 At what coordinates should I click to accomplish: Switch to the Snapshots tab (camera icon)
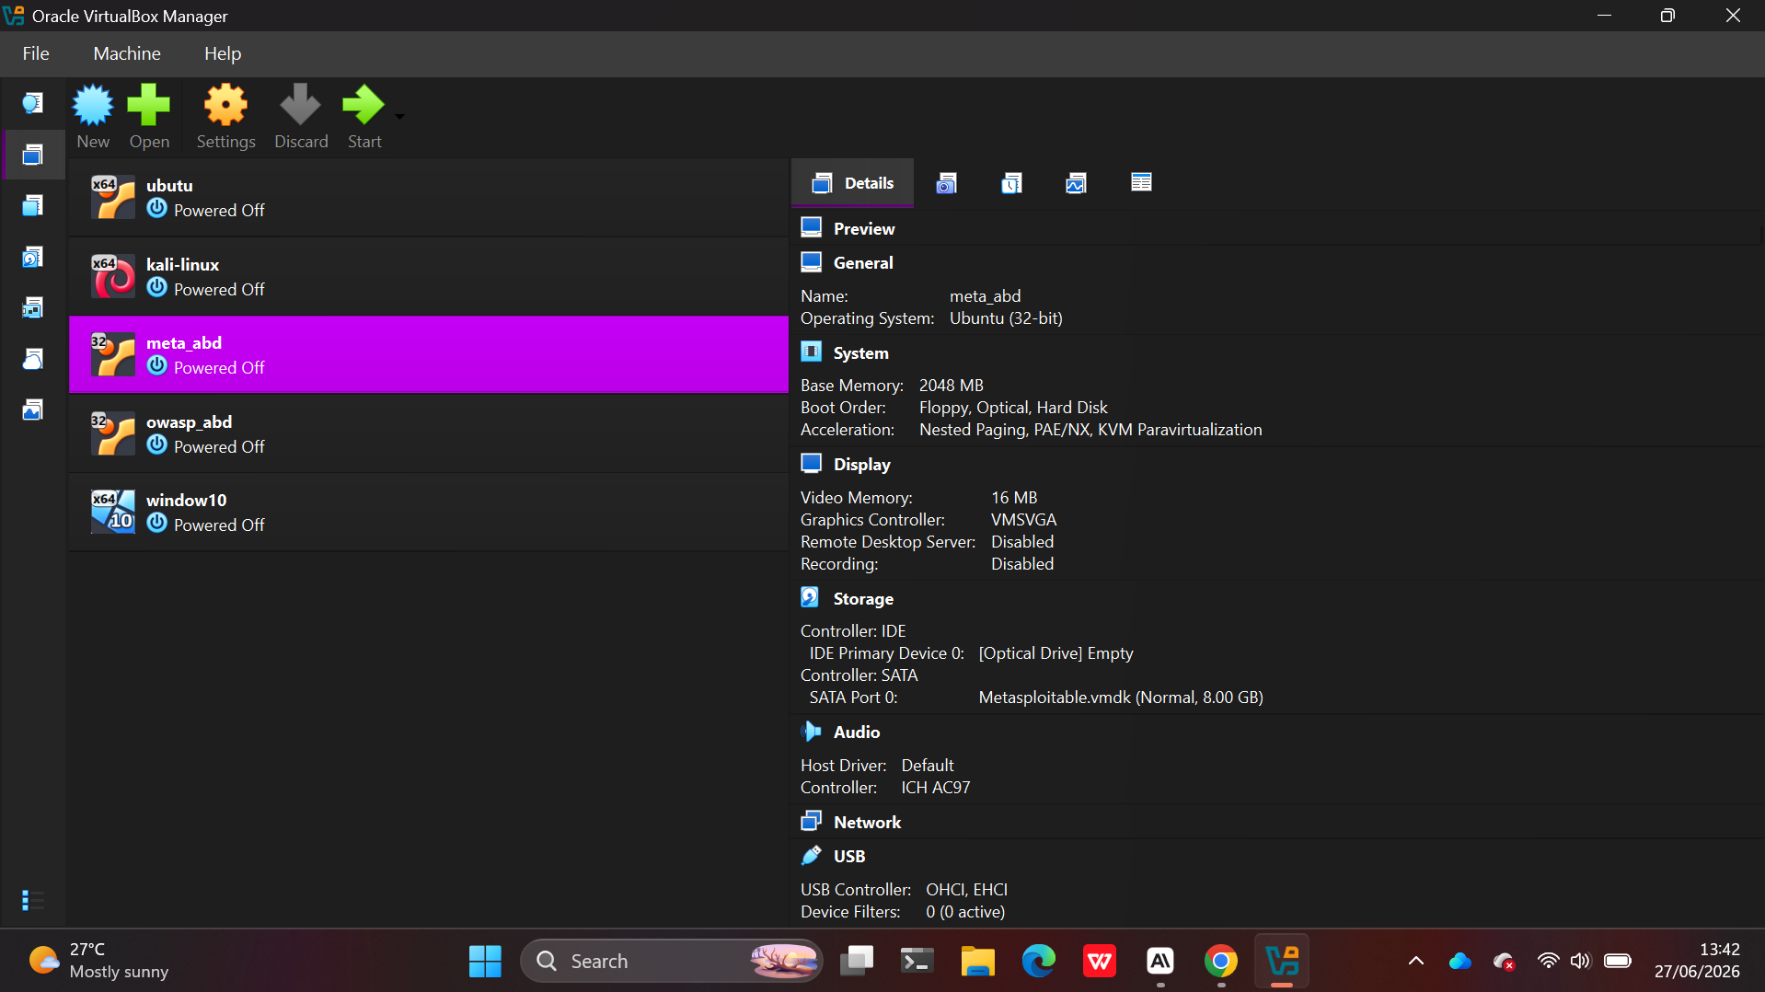(x=946, y=183)
